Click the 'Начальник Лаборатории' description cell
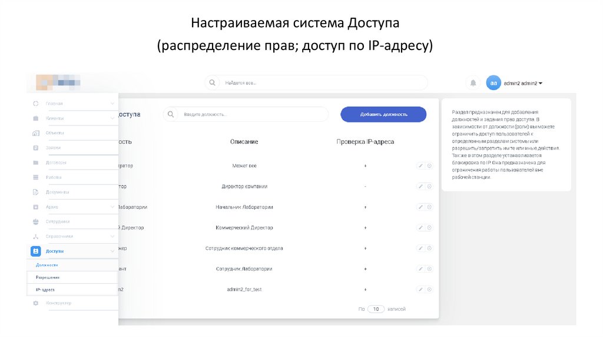This screenshot has height=338, width=603. point(244,207)
